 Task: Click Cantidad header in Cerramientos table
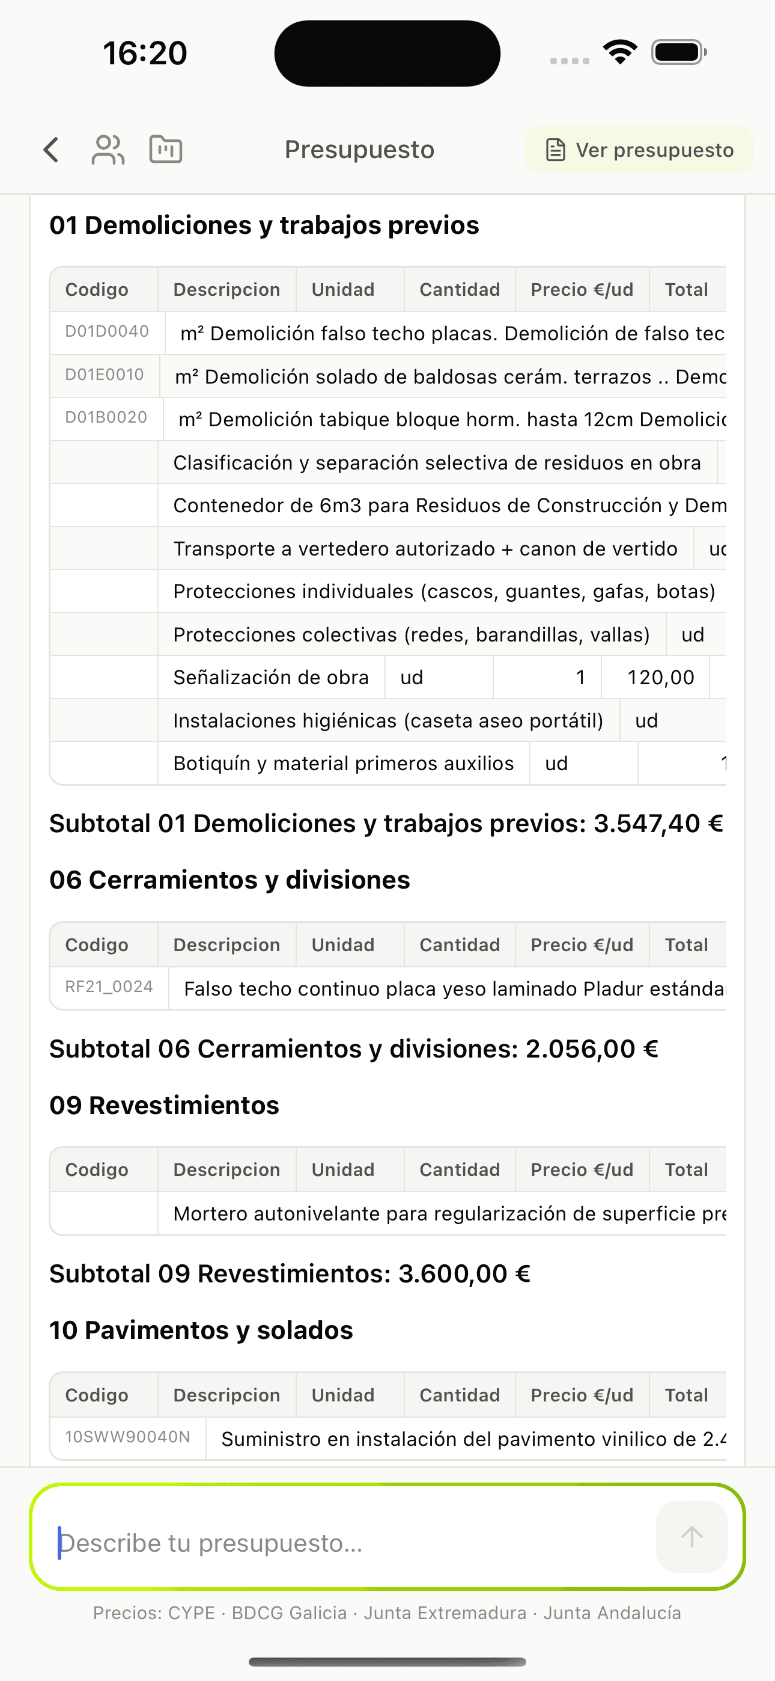tap(459, 945)
